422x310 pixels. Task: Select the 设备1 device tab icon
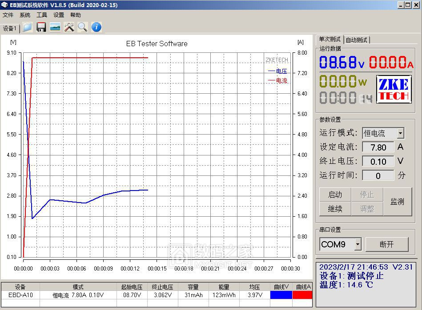click(11, 28)
